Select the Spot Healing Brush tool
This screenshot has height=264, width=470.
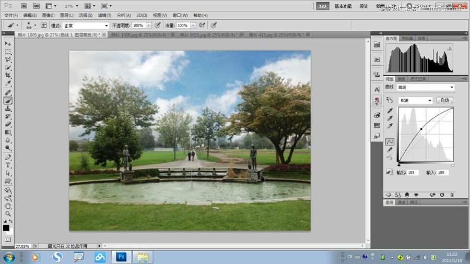(8, 93)
